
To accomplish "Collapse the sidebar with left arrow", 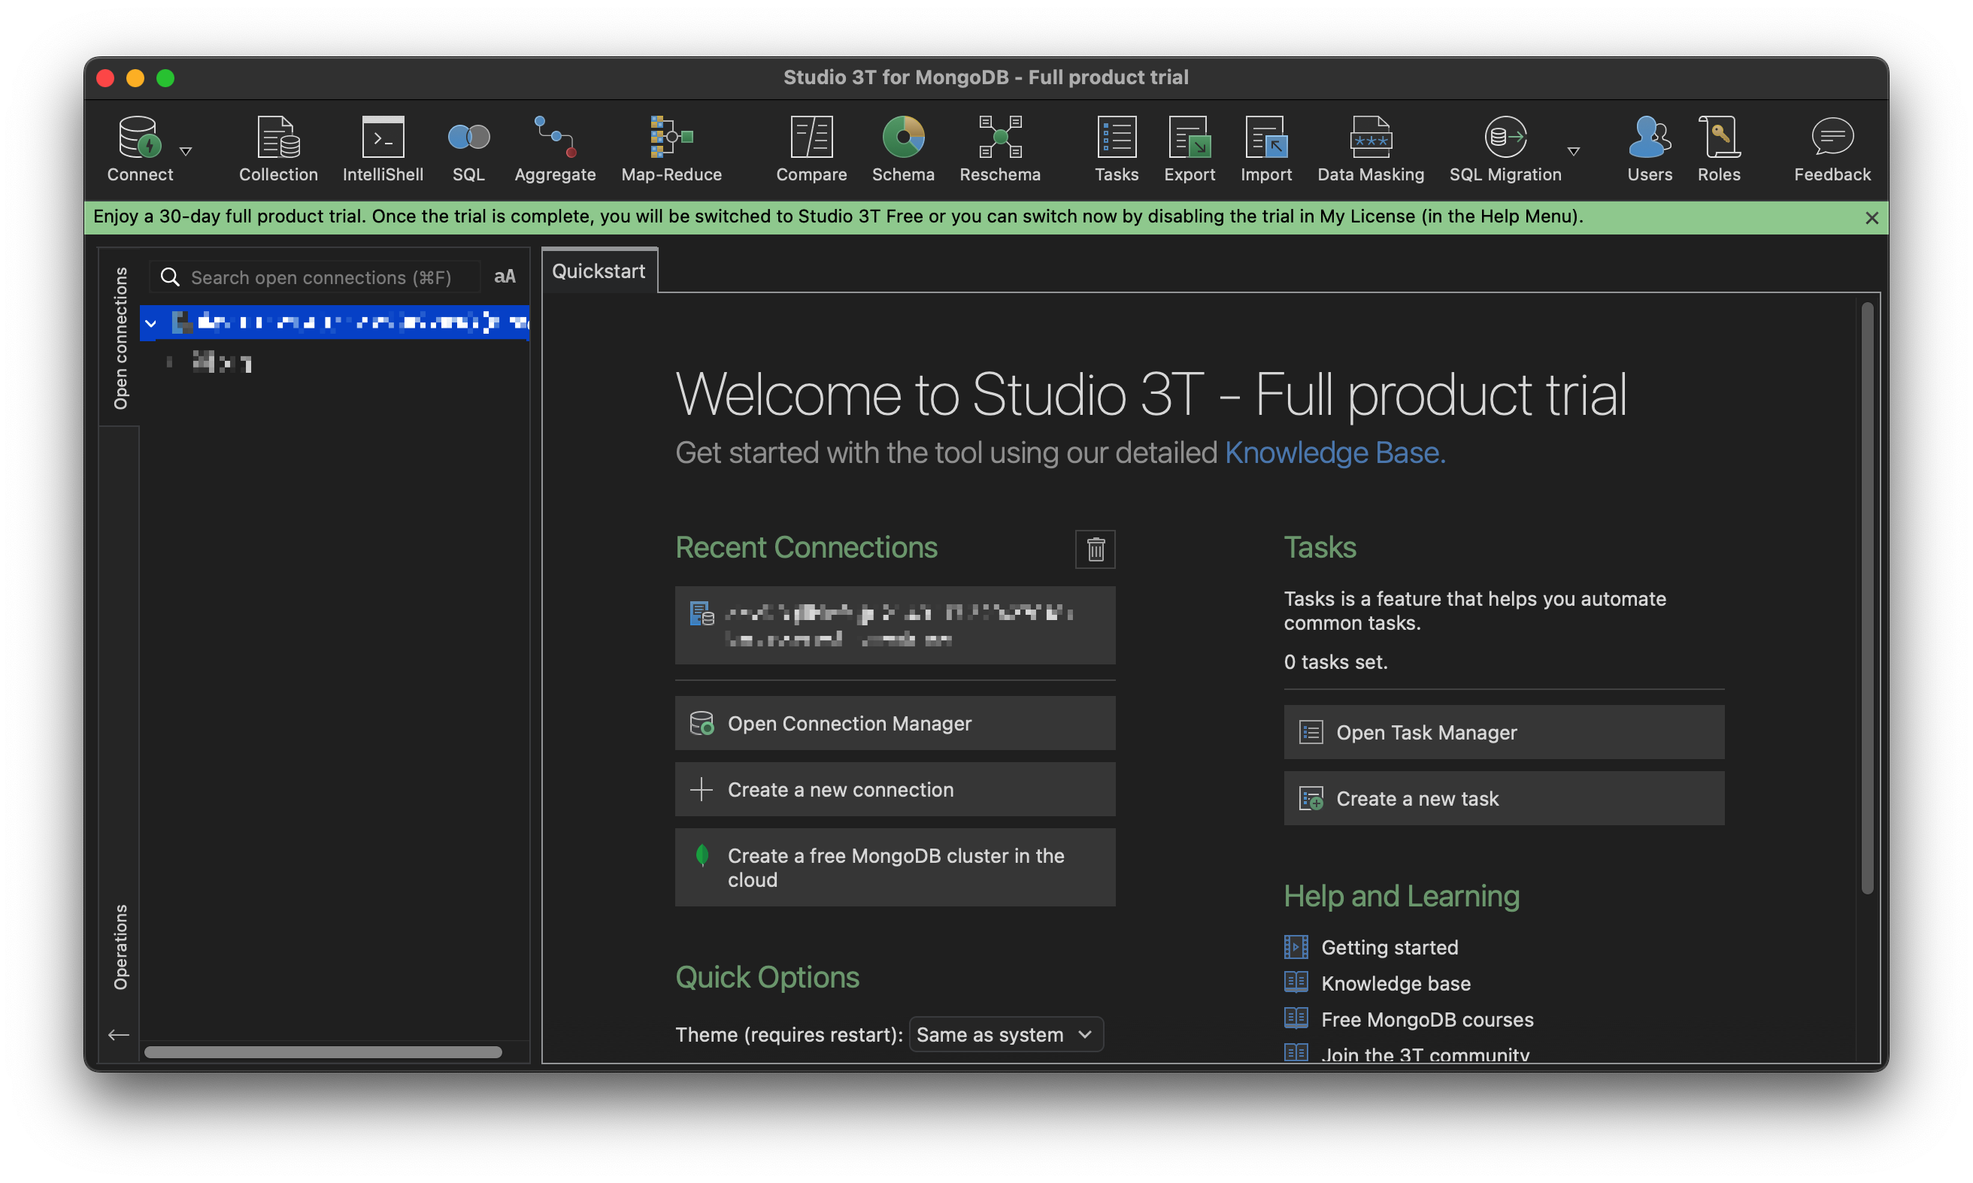I will coord(119,1035).
